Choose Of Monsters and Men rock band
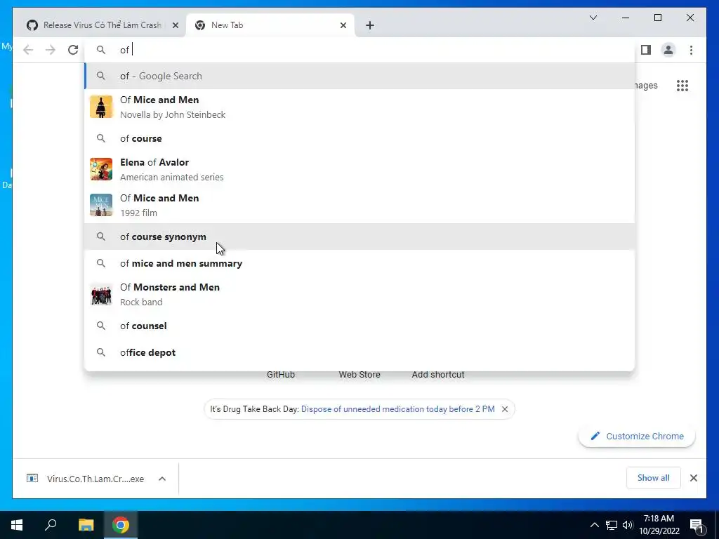Viewport: 719px width, 539px height. tap(360, 294)
